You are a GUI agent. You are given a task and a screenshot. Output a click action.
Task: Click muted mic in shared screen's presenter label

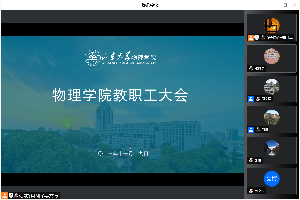16,196
